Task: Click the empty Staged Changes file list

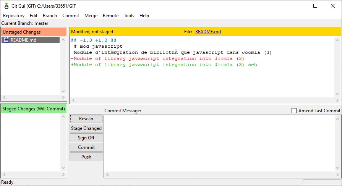Action: [31, 142]
